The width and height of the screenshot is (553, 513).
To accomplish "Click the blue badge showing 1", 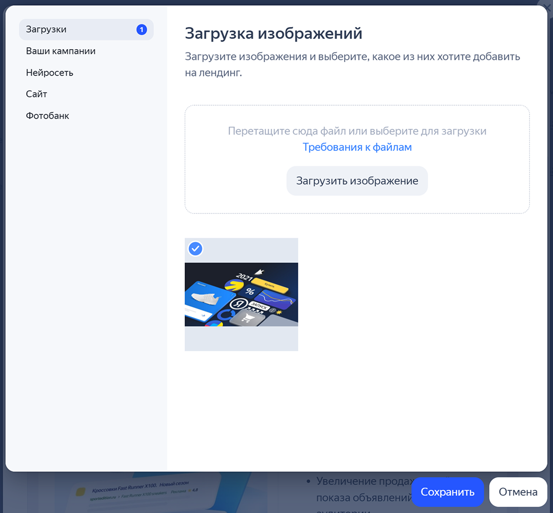I will click(142, 30).
